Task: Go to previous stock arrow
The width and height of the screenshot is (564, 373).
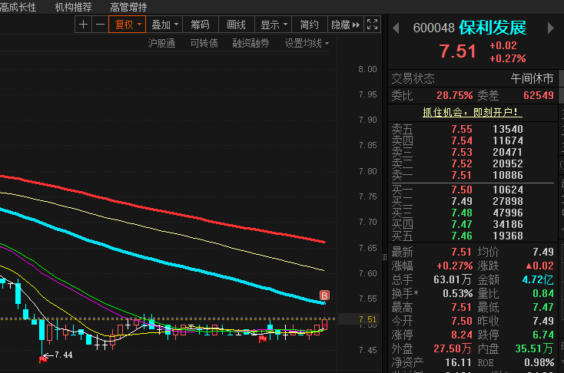Action: click(396, 28)
